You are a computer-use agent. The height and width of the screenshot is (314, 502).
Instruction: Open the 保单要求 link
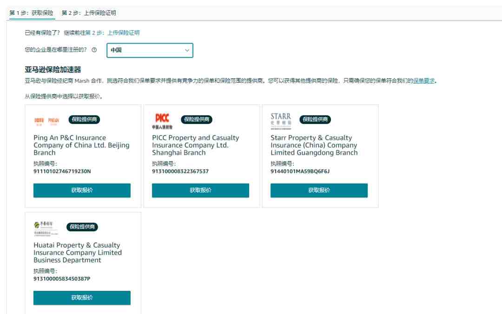(x=423, y=81)
